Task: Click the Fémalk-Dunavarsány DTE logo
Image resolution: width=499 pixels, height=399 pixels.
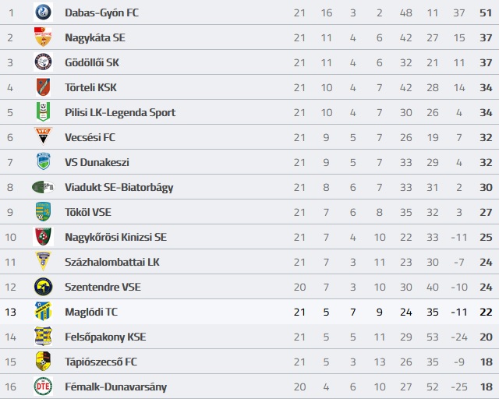Action: click(43, 387)
